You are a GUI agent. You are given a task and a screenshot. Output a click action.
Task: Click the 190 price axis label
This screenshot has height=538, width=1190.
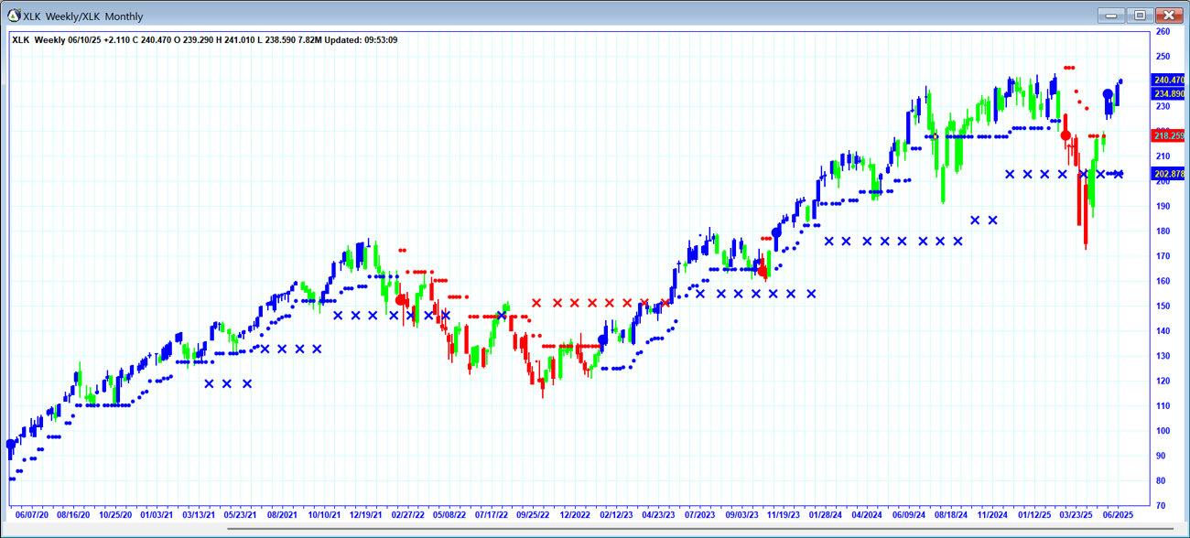pyautogui.click(x=1163, y=207)
